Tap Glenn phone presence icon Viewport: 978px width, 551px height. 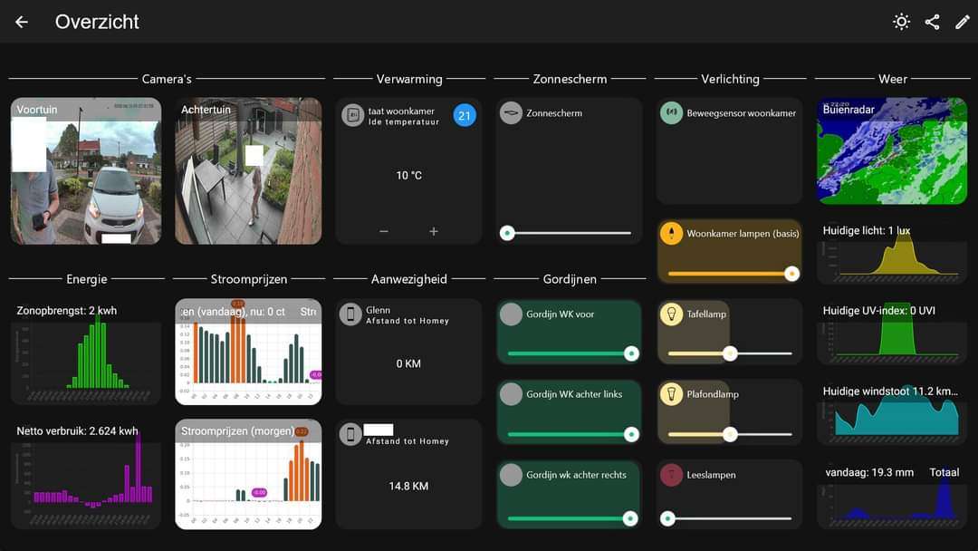pyautogui.click(x=350, y=314)
